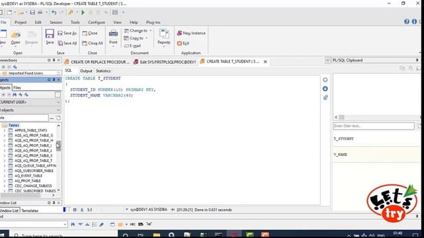Switch to CREATE OR REPLACE PROCEDUR tab

97,62
